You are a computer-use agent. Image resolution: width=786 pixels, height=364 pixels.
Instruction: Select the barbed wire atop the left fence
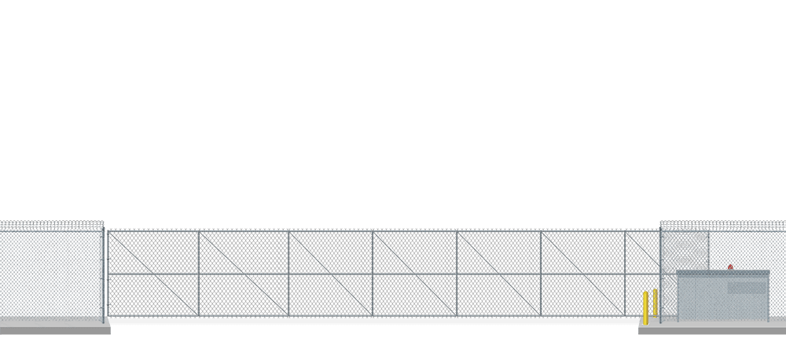tap(52, 225)
